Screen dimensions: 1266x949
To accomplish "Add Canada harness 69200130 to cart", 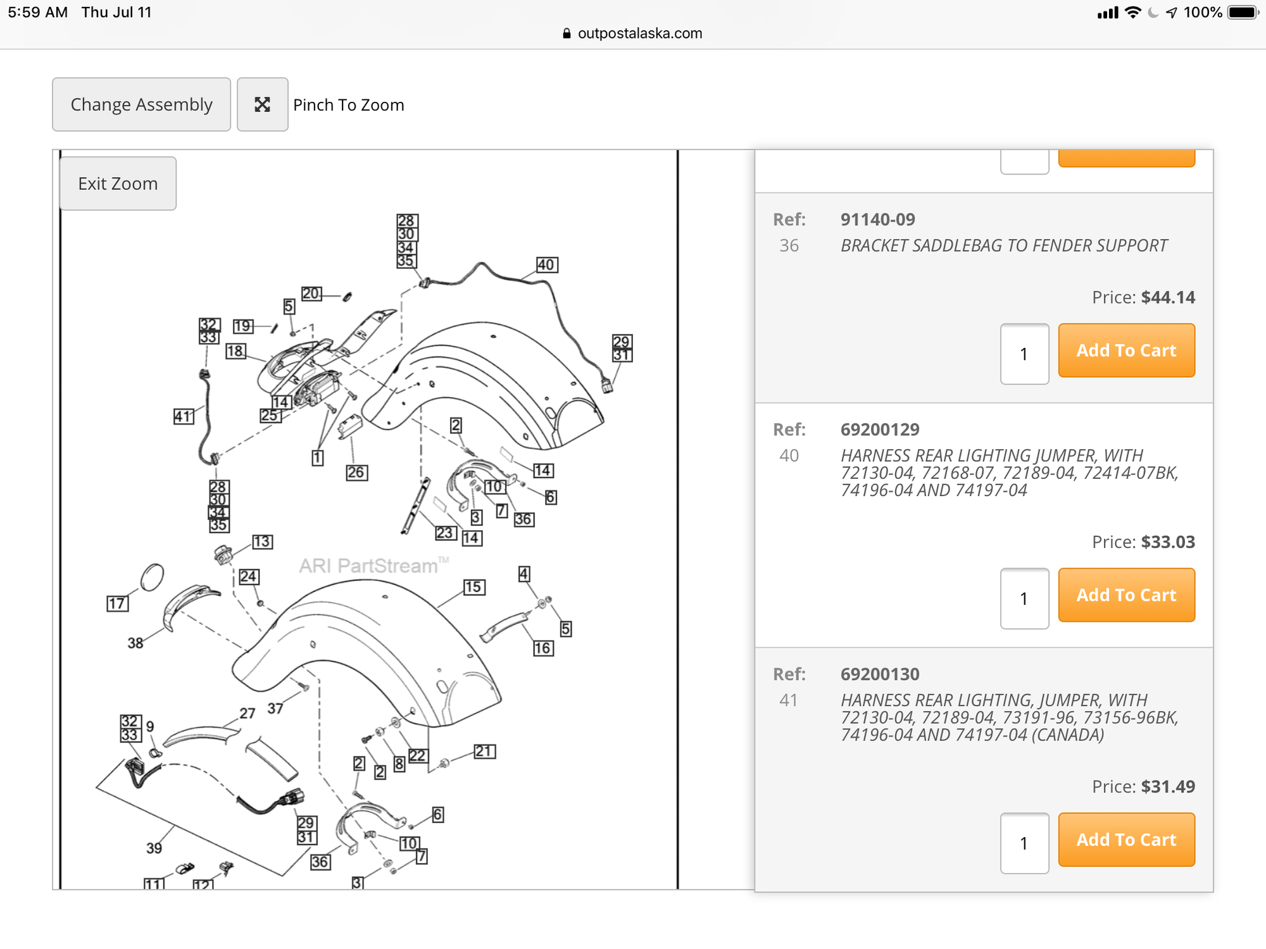I will pyautogui.click(x=1126, y=840).
